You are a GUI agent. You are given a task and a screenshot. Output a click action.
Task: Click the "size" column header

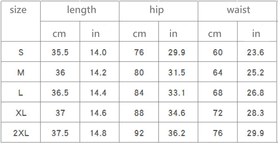[x=18, y=10]
